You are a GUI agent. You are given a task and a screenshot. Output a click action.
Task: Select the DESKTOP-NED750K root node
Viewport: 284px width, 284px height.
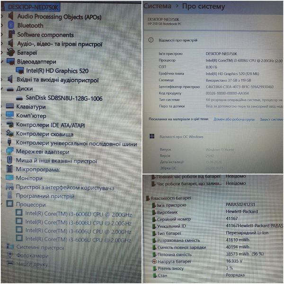point(33,7)
